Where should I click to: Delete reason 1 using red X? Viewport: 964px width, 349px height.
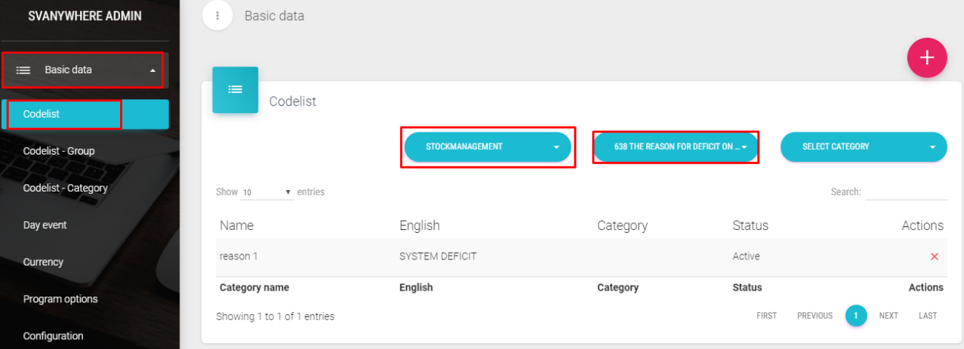(x=934, y=257)
